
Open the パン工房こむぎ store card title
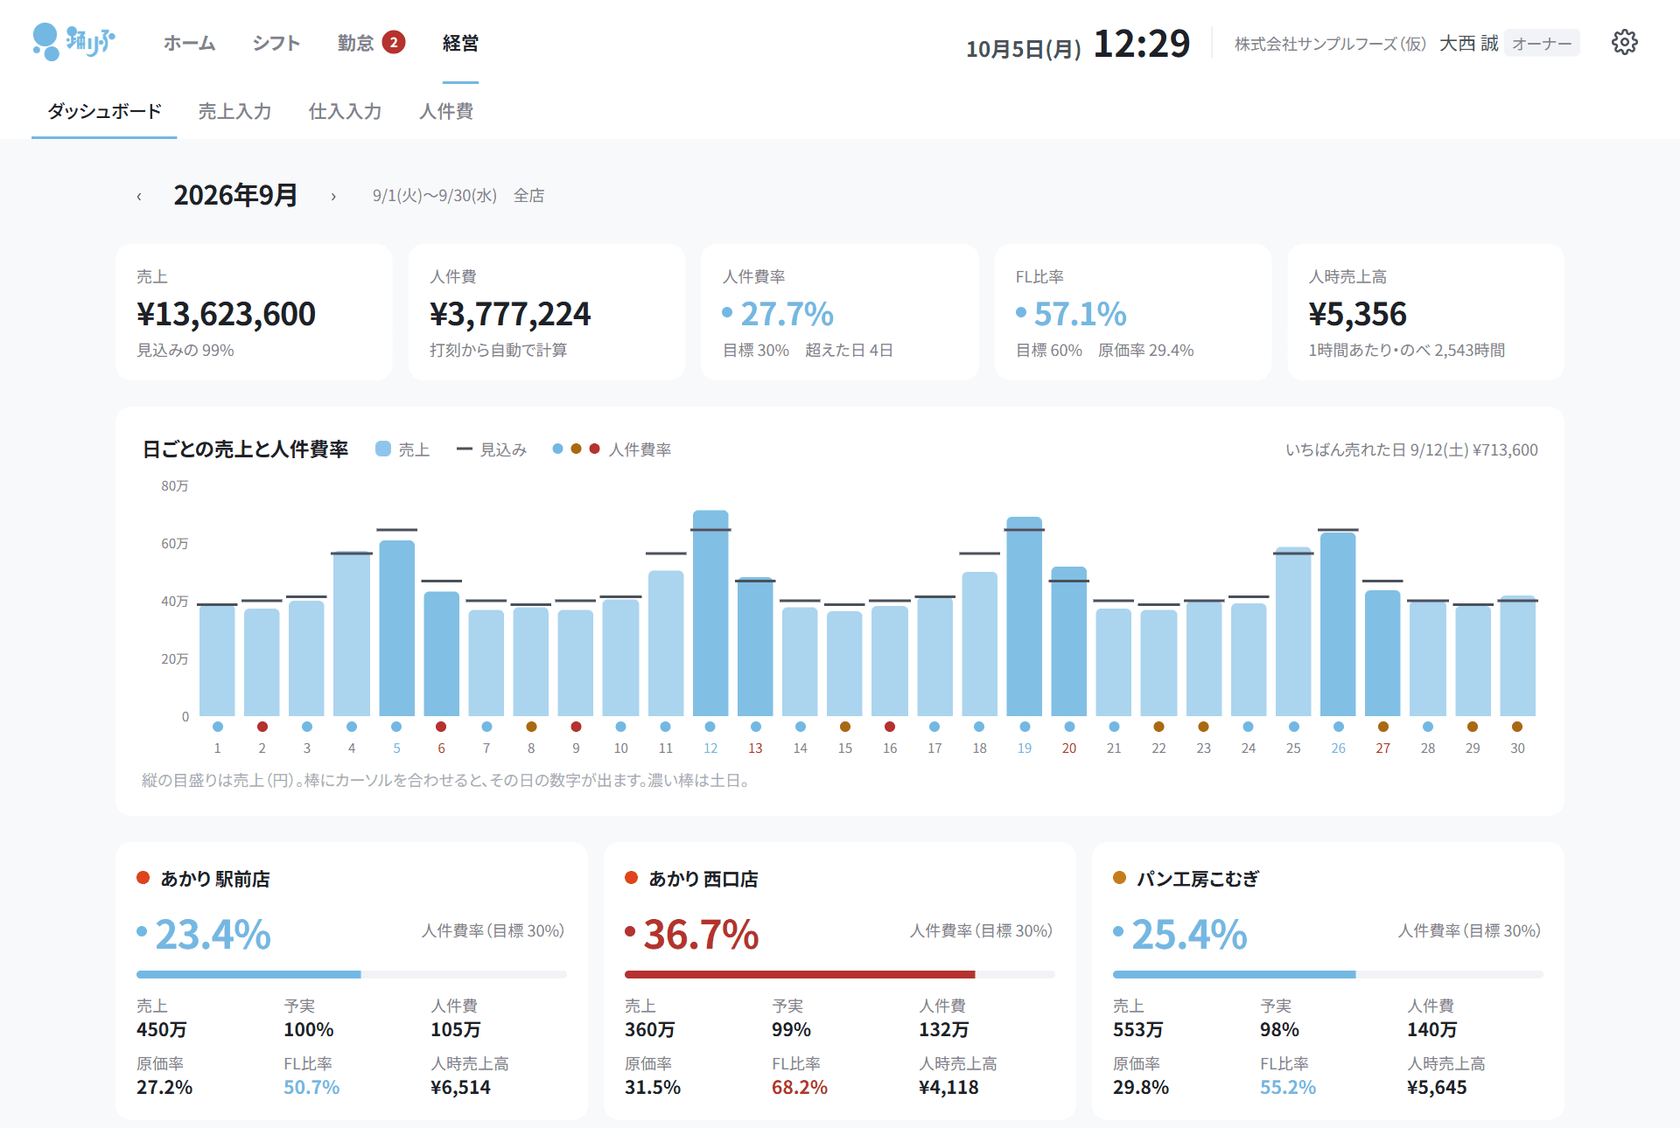pos(1198,879)
